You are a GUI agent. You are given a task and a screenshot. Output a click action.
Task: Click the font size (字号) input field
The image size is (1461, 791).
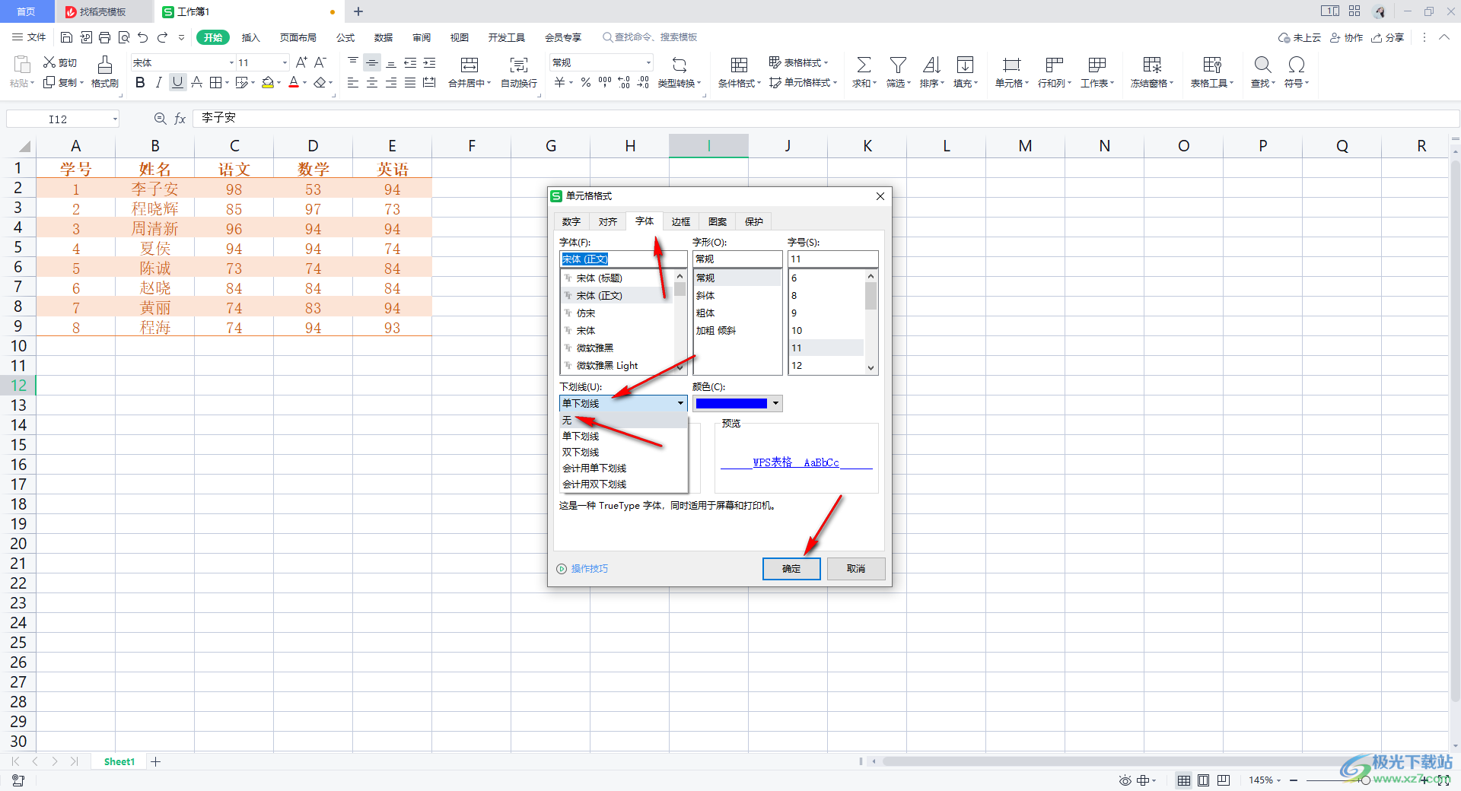[832, 259]
